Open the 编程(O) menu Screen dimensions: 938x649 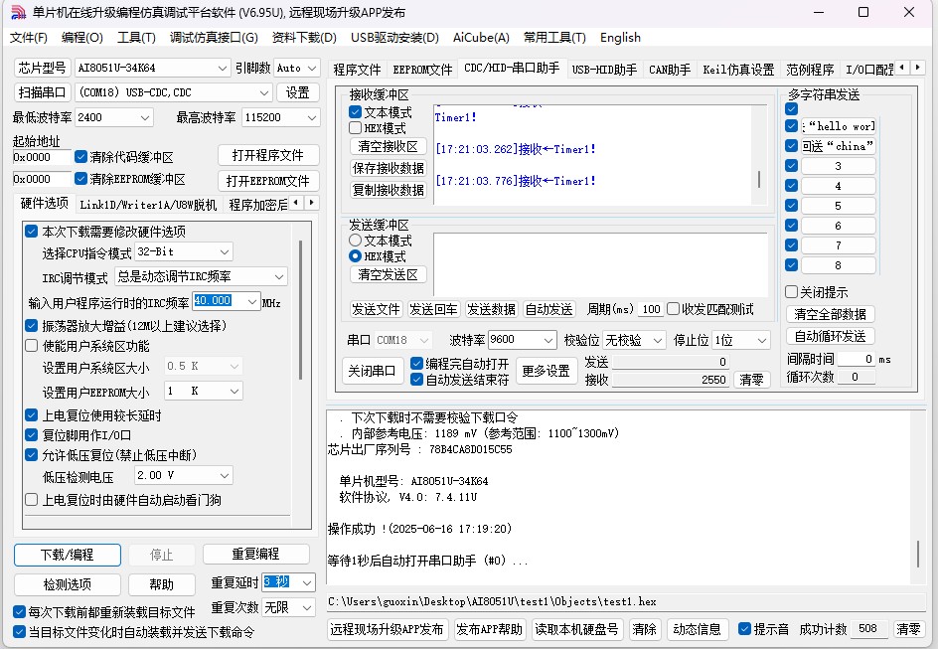pos(81,38)
